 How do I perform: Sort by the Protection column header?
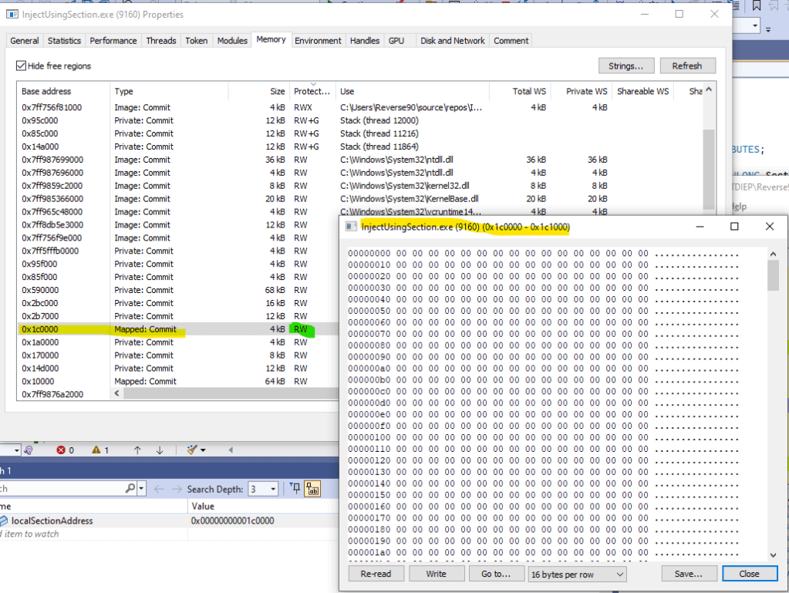coord(312,91)
